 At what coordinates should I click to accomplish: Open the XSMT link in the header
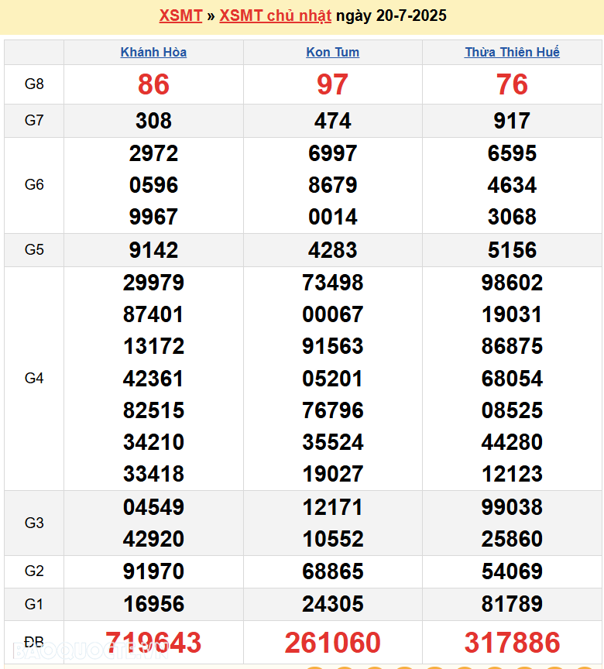coord(180,15)
